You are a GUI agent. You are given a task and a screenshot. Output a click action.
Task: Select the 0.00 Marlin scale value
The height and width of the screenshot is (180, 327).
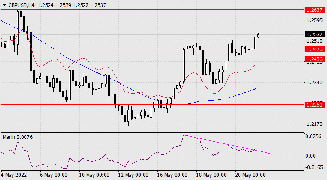pyautogui.click(x=310, y=156)
